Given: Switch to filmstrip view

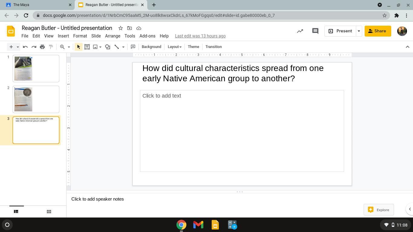Looking at the screenshot, I should point(16,211).
